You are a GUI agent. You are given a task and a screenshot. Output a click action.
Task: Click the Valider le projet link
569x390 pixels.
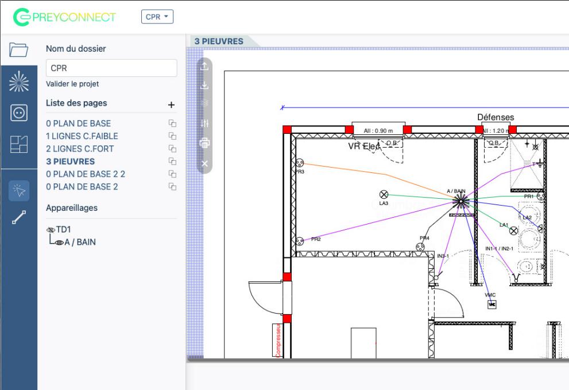(72, 84)
